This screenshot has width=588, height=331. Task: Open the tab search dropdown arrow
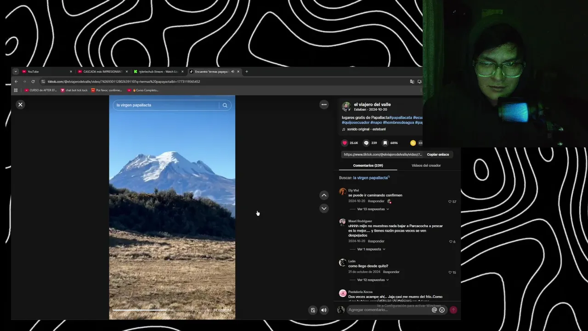[x=16, y=72]
